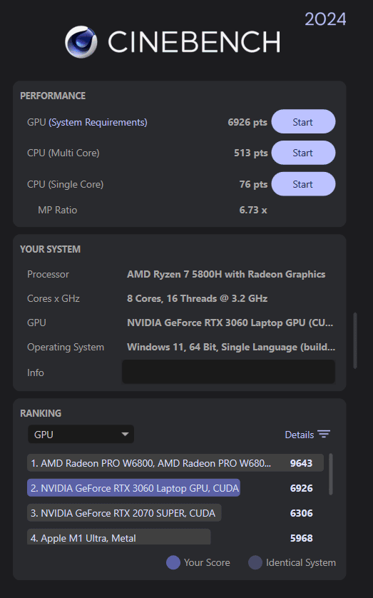Click the MP Ratio value 6.73 x
Image resolution: width=373 pixels, height=598 pixels.
click(253, 210)
